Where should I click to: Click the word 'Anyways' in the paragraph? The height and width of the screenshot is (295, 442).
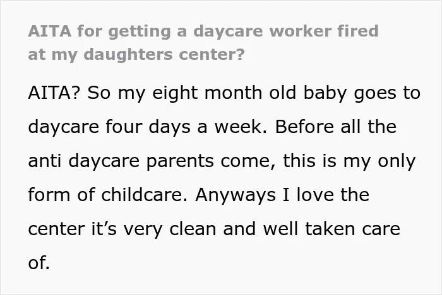[x=235, y=195]
